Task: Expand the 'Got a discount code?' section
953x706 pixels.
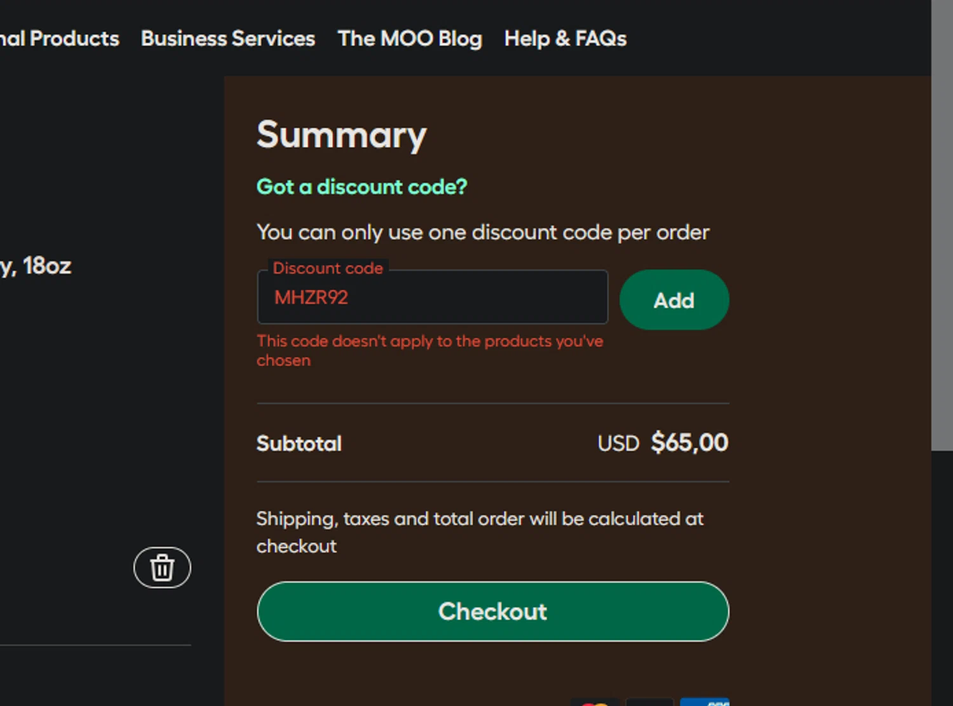Action: [362, 187]
